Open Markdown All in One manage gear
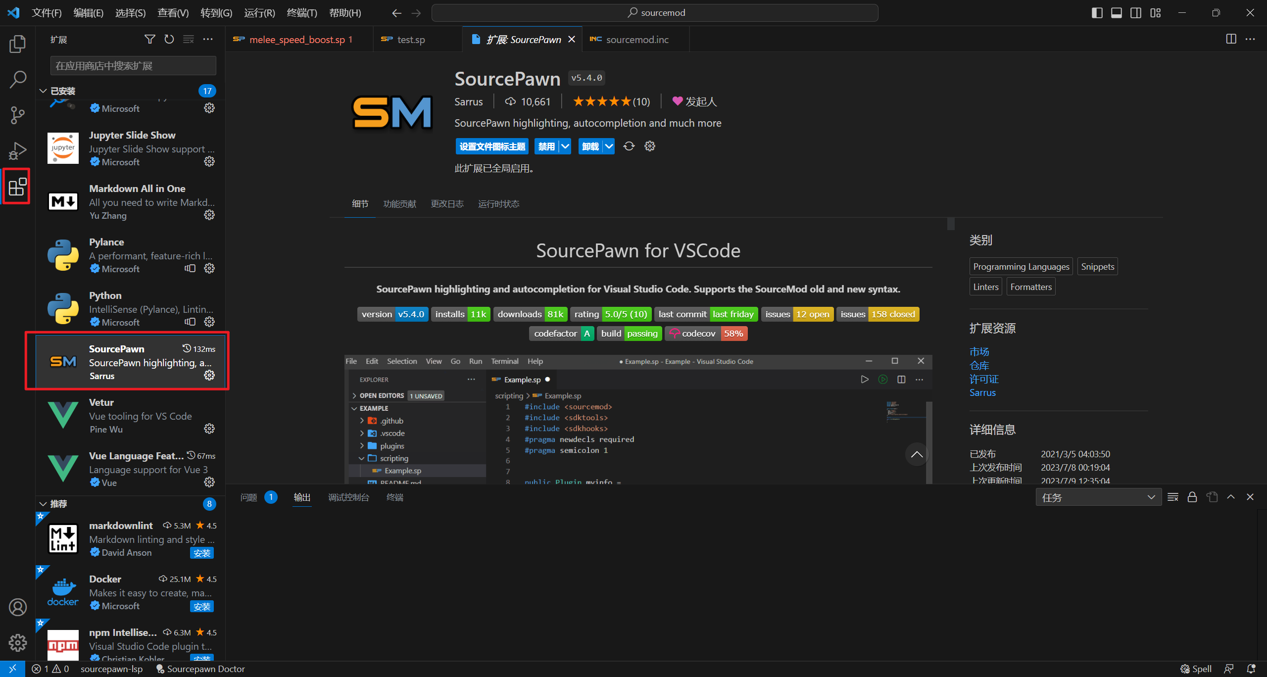This screenshot has width=1267, height=677. click(x=209, y=215)
